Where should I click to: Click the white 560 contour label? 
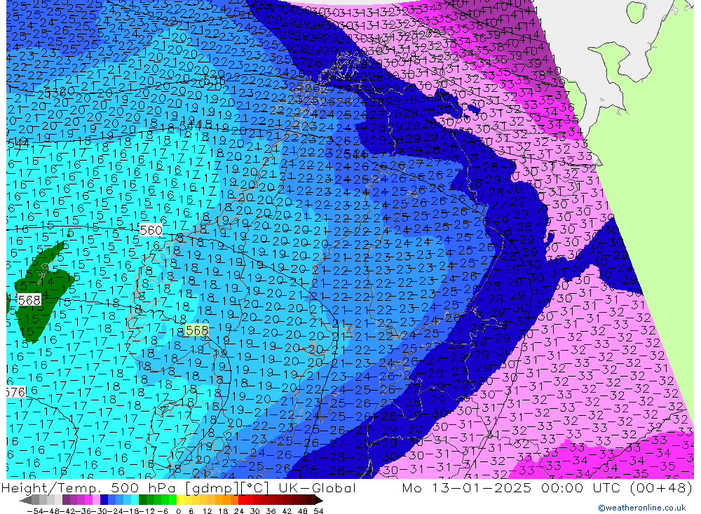(151, 231)
